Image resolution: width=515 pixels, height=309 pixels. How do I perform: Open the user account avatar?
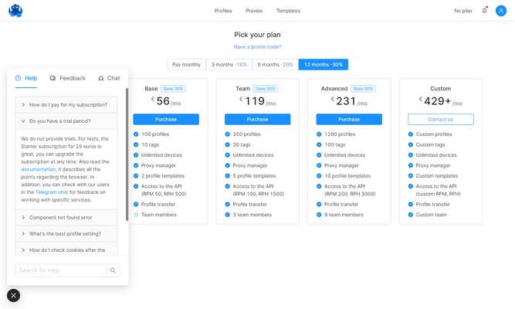point(501,11)
